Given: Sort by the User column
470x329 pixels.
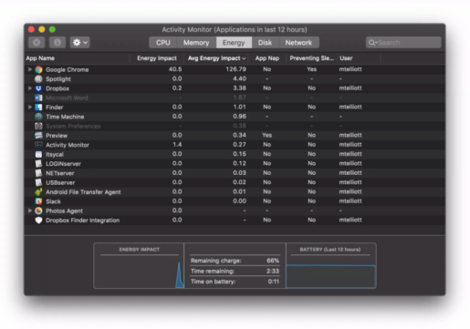Looking at the screenshot, I should pyautogui.click(x=359, y=58).
